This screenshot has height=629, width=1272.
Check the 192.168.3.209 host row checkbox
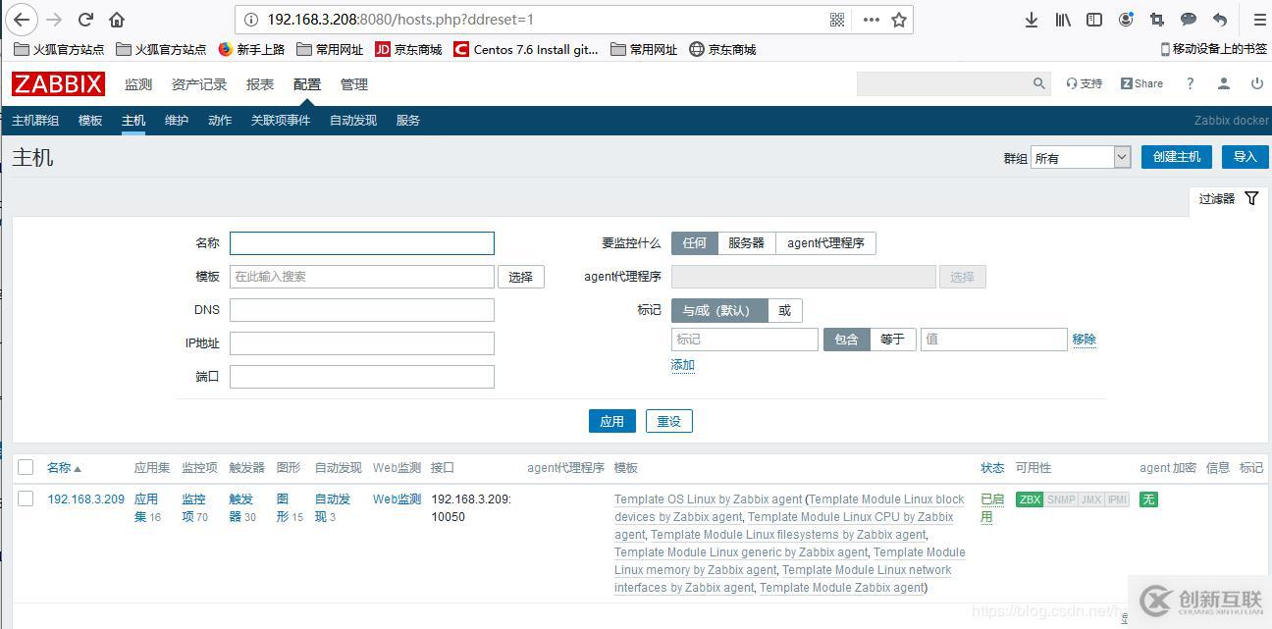click(x=26, y=499)
